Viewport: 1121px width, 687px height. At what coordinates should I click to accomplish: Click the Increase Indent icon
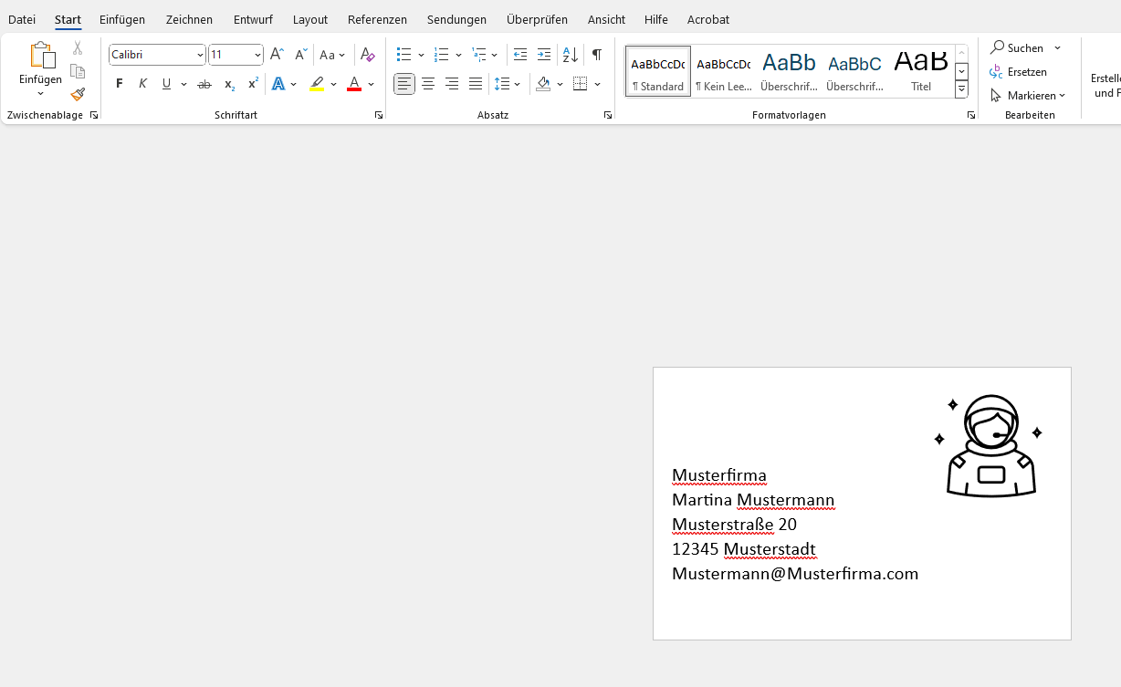click(544, 55)
